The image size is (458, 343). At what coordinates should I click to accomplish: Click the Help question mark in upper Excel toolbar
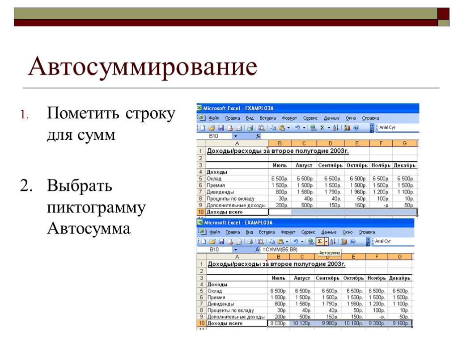coord(356,128)
